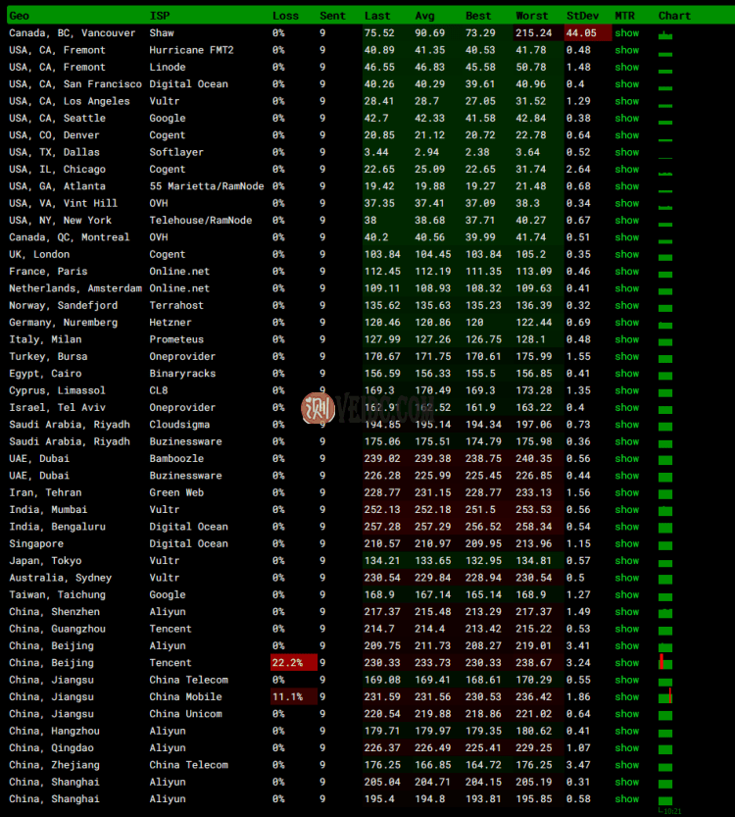Image resolution: width=735 pixels, height=817 pixels.
Task: Show MTR for Fremont Linode row
Action: click(627, 68)
